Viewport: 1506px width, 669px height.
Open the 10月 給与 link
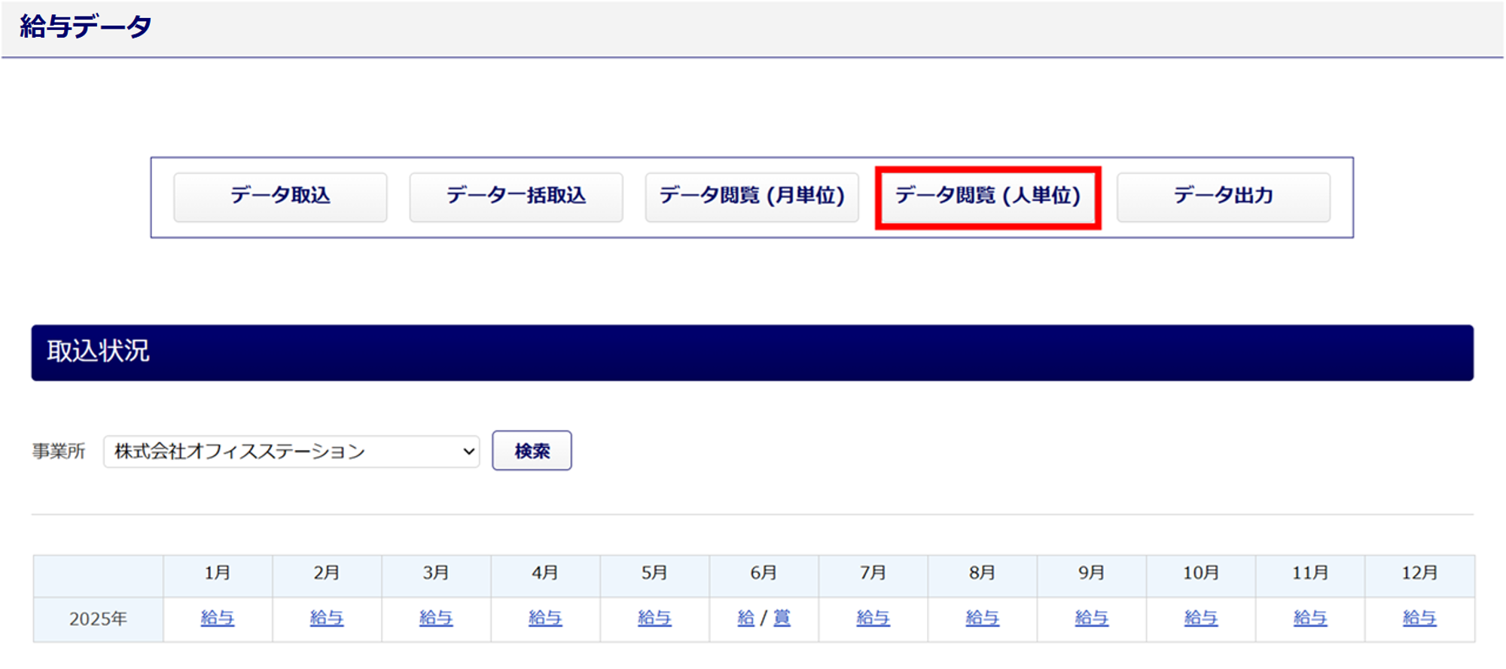[1201, 618]
